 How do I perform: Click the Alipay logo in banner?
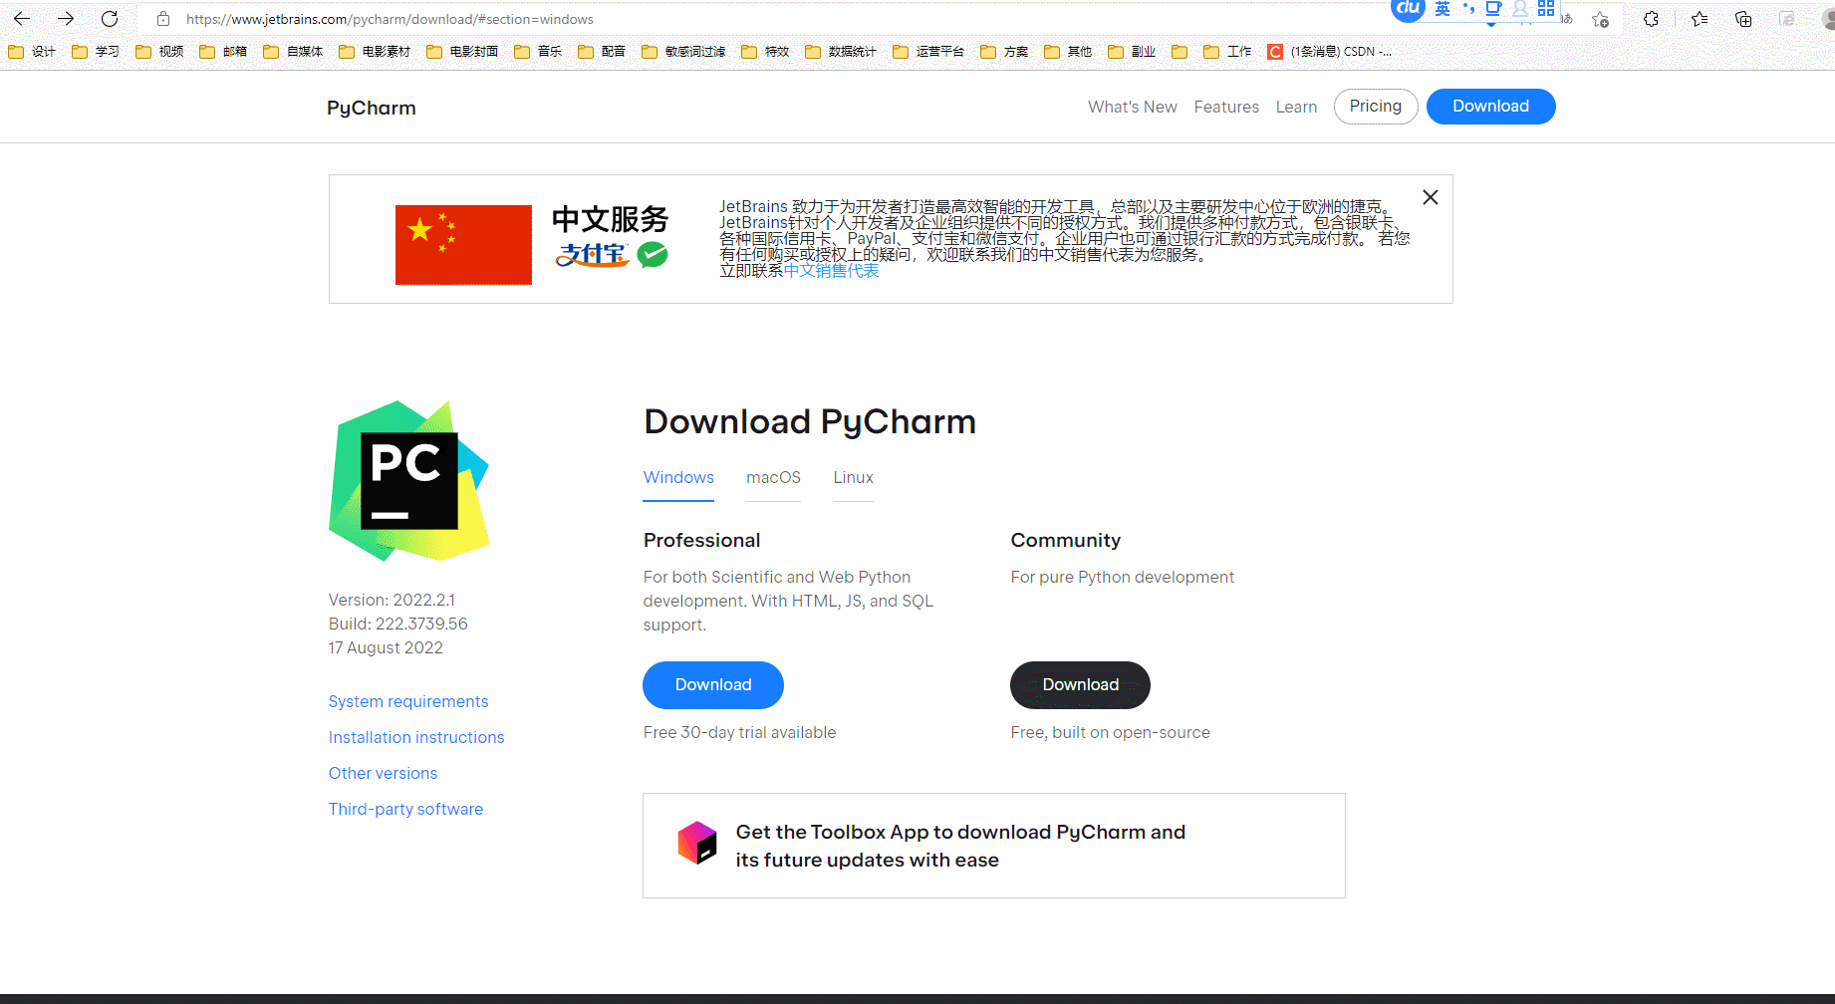pyautogui.click(x=592, y=255)
